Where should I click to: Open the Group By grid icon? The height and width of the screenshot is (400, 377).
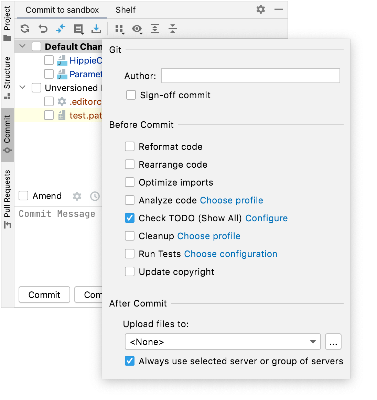119,29
